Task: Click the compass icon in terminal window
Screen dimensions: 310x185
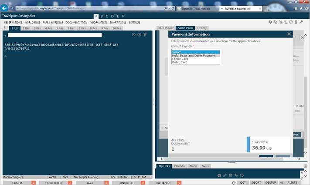Action: [x=134, y=35]
